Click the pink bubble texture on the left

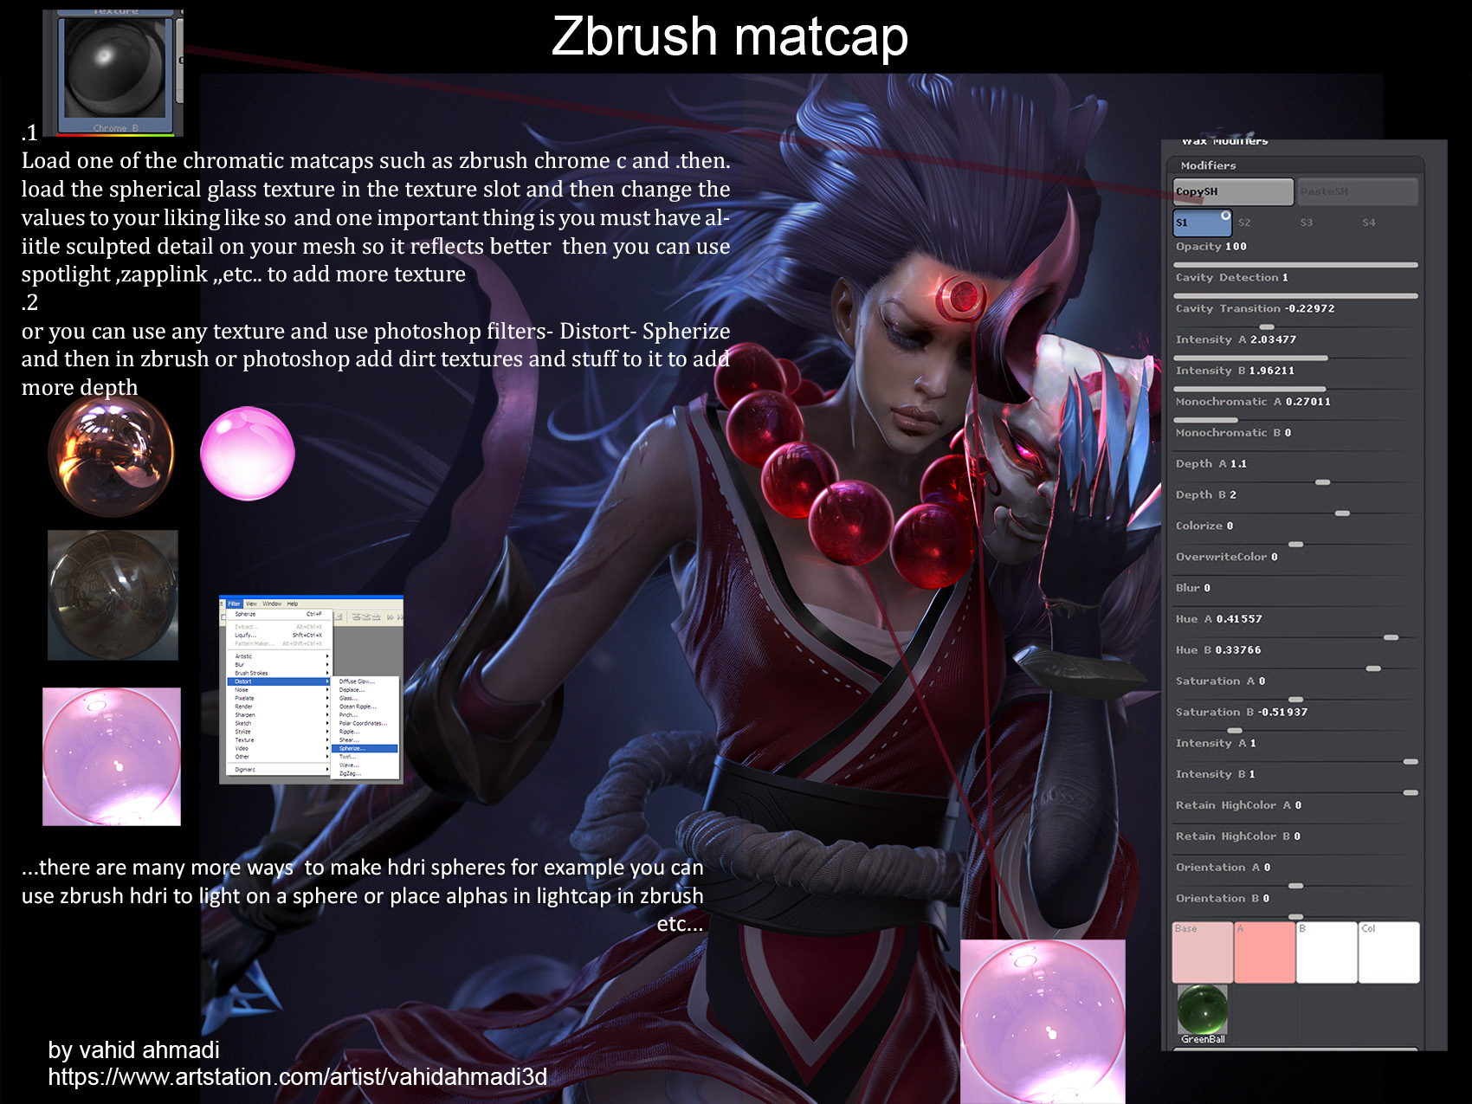pyautogui.click(x=112, y=757)
